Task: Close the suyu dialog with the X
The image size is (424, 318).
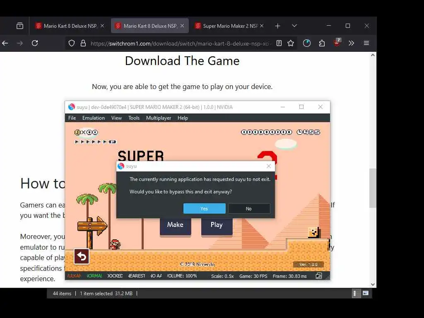Action: 268,166
